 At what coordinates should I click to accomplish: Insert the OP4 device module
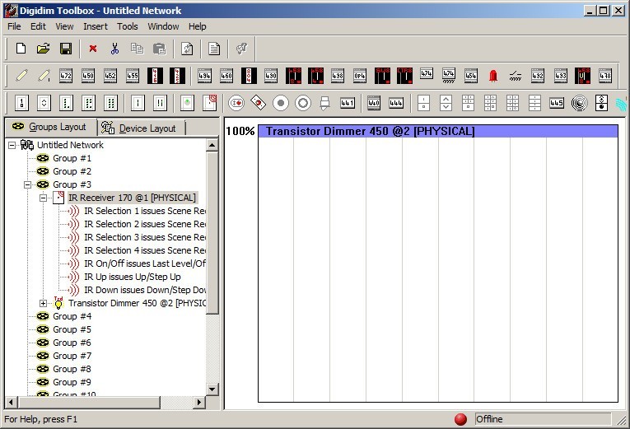360,76
